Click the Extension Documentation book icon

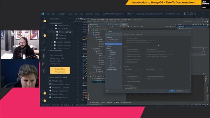click(50, 84)
